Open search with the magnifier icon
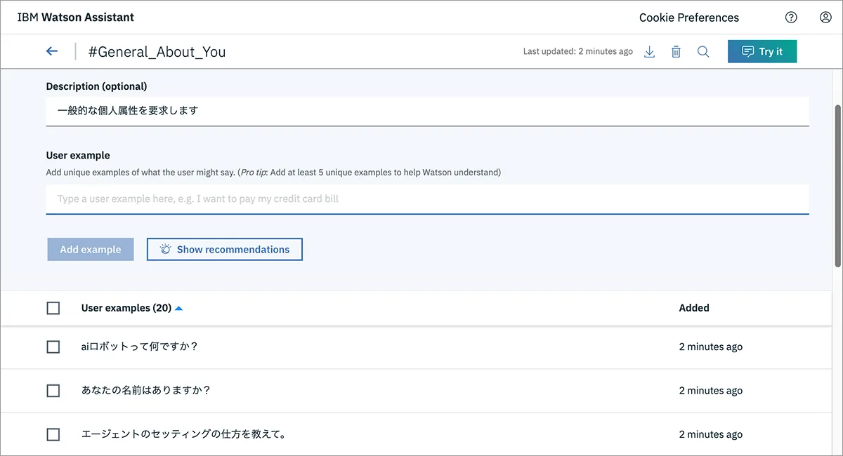843x456 pixels. 702,52
